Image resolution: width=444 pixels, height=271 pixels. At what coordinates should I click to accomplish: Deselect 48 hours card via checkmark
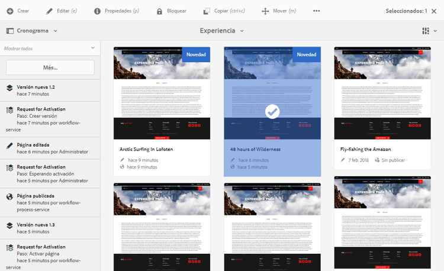[272, 112]
